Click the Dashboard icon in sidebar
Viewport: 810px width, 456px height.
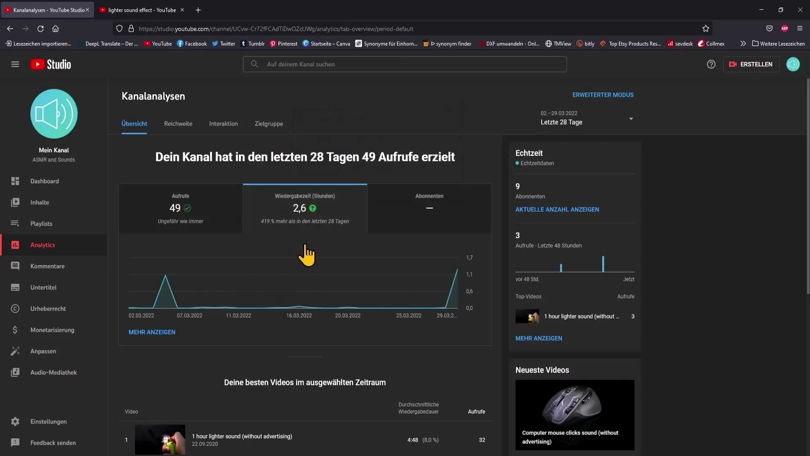click(15, 181)
